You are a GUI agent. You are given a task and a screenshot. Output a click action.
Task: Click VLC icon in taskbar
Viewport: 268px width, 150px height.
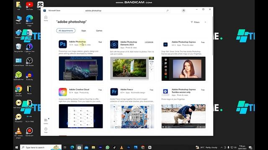tap(121, 147)
